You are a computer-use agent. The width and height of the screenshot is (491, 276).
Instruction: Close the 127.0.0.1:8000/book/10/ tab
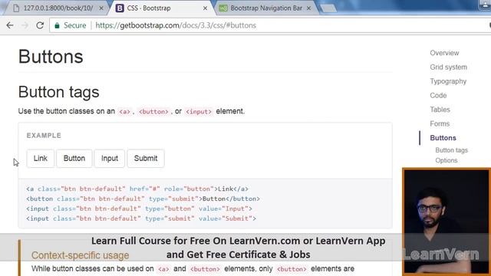[x=101, y=8]
